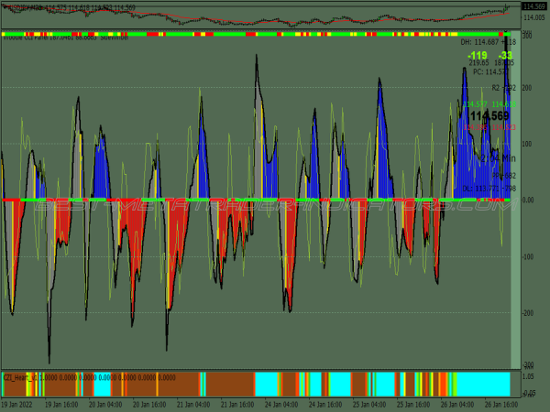Image resolution: width=550 pixels, height=412 pixels.
Task: Click the 19 Jan 2022 date on time axis
Action: pos(18,403)
